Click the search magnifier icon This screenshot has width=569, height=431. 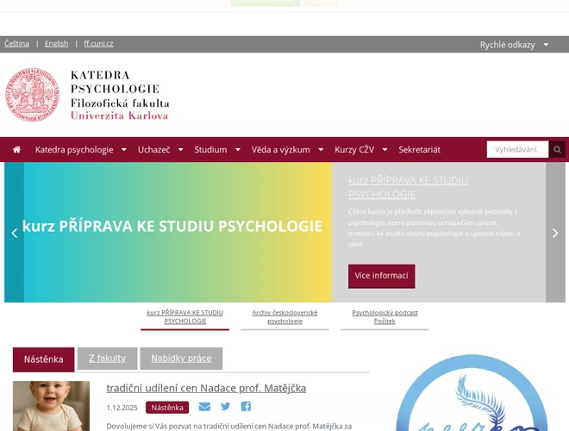point(557,150)
